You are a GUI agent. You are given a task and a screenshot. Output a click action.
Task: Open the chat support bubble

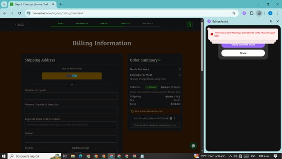[x=193, y=146]
